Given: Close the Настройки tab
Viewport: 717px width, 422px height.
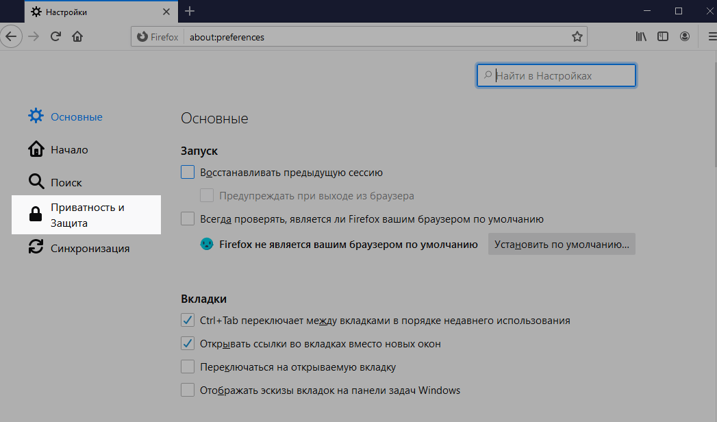Looking at the screenshot, I should [x=166, y=12].
